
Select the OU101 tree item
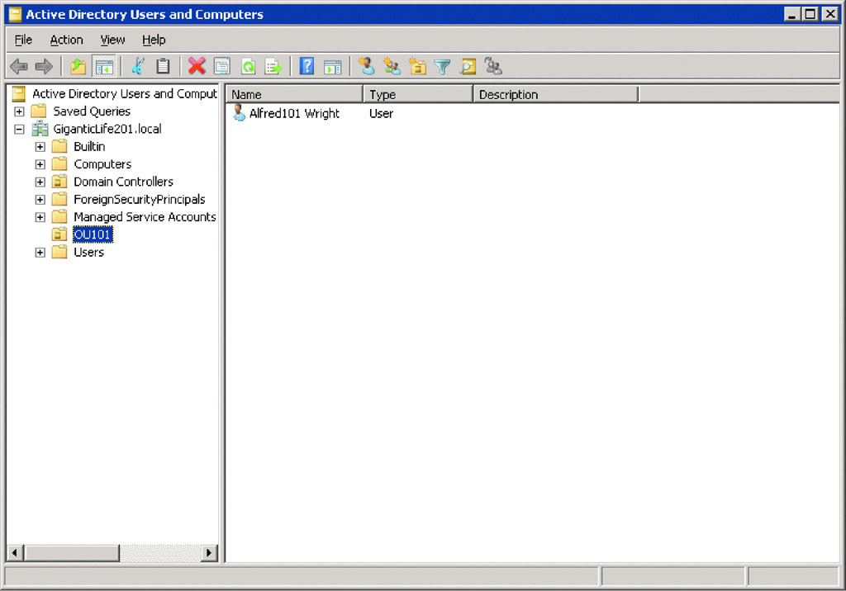(x=93, y=234)
